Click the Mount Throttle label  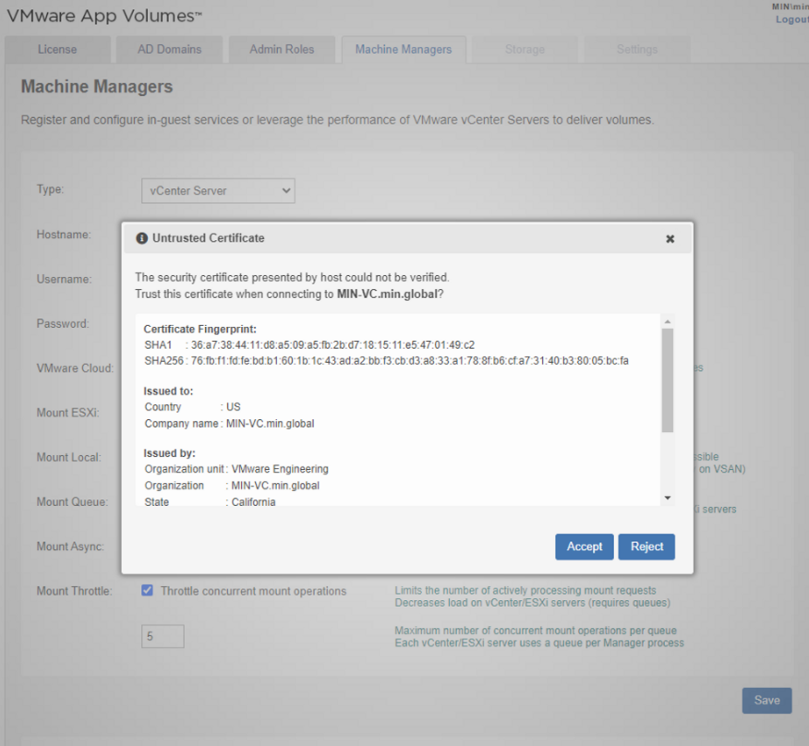(74, 591)
